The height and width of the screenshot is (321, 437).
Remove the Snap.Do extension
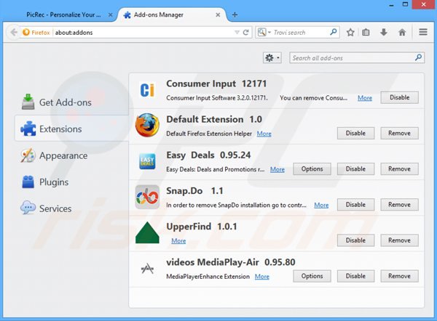click(399, 205)
